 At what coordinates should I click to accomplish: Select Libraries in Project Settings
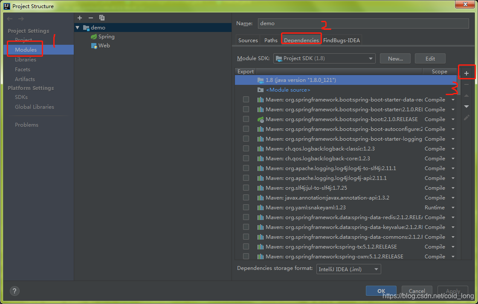coord(26,60)
